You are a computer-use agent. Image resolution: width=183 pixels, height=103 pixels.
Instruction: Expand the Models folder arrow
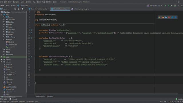(4, 34)
